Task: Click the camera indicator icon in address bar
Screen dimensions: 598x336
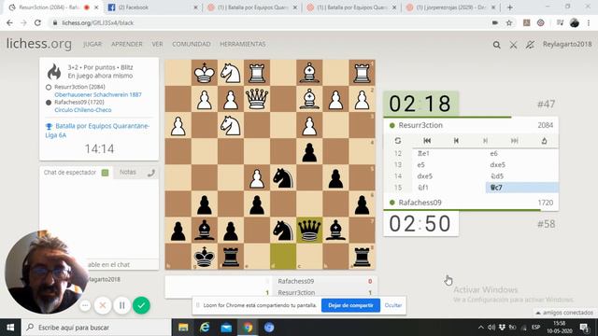Action: [495, 22]
